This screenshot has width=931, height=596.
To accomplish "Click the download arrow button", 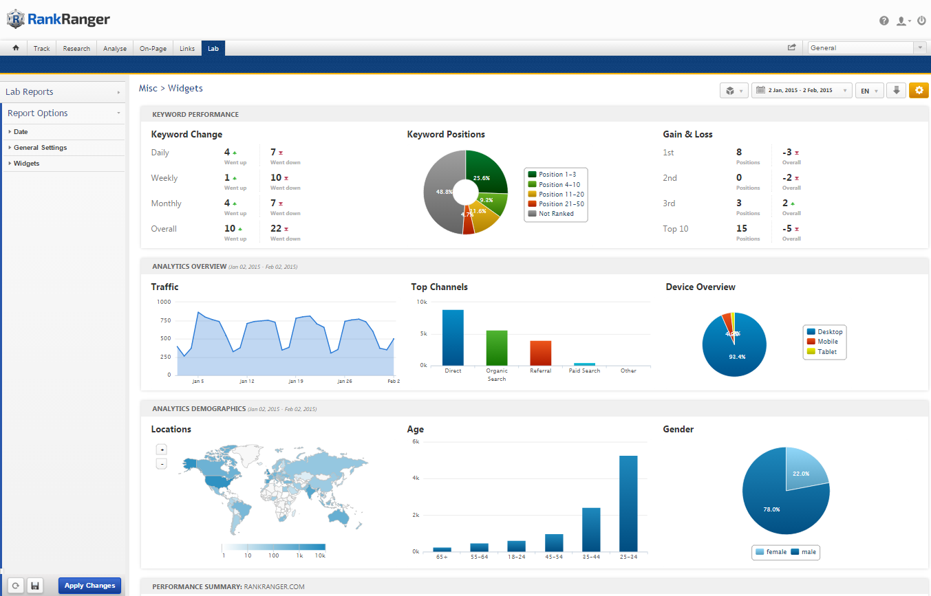I will 896,91.
